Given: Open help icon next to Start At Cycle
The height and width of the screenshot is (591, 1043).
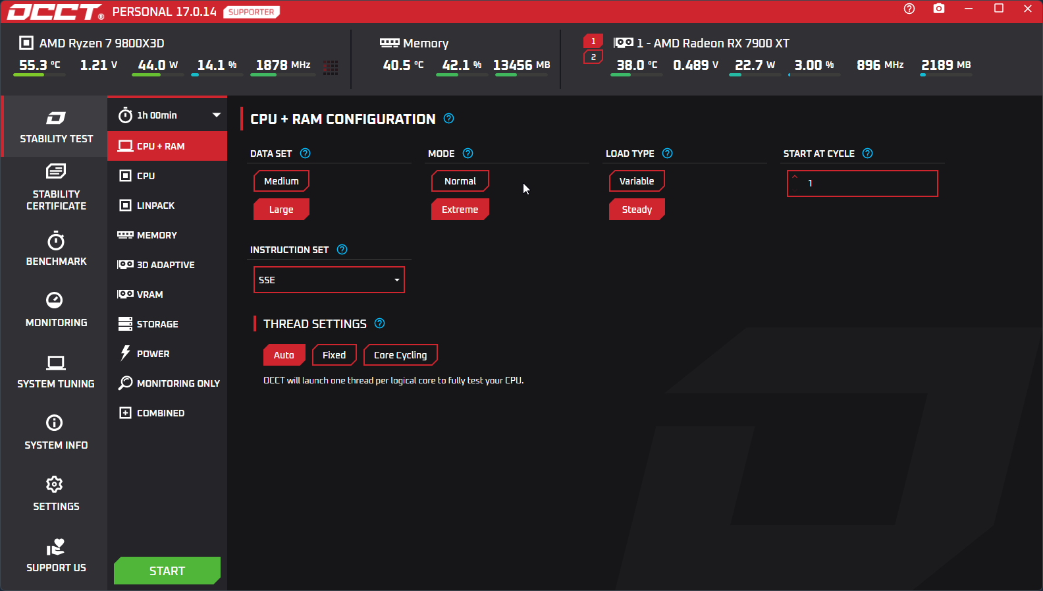Looking at the screenshot, I should tap(867, 154).
